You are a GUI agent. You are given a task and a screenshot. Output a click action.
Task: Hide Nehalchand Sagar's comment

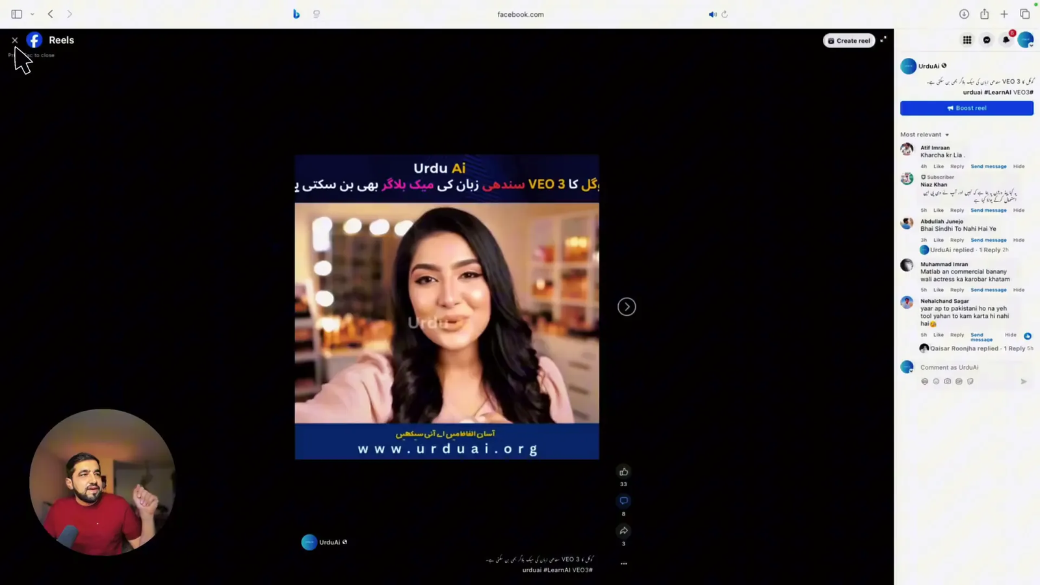tap(1010, 335)
